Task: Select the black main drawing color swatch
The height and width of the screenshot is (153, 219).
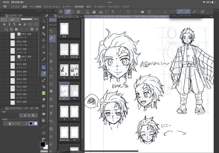Action: [43, 144]
